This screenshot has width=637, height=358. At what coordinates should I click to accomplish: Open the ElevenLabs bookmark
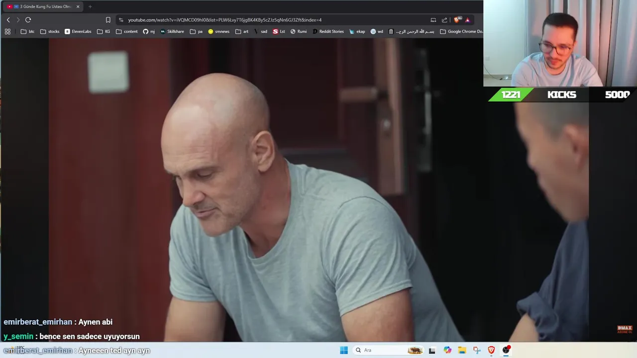[78, 31]
